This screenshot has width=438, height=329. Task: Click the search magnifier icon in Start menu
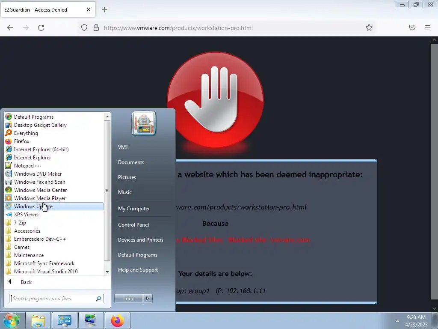point(99,299)
